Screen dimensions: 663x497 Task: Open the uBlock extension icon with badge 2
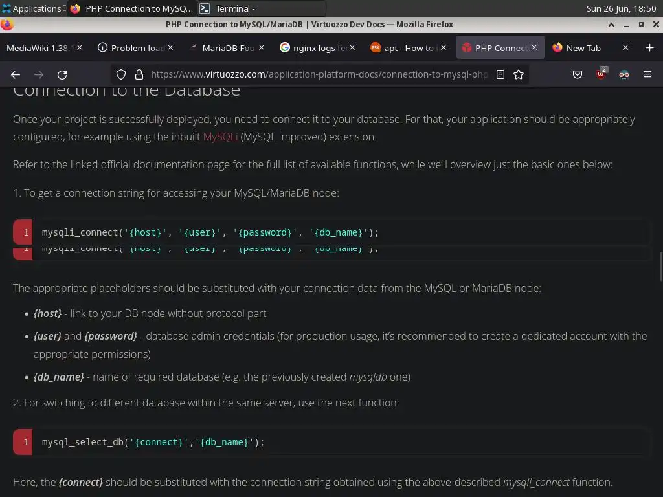(601, 74)
